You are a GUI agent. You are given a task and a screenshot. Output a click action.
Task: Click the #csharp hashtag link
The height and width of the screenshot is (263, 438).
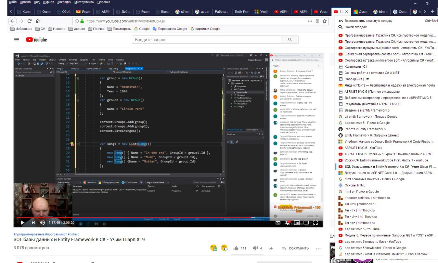74,234
